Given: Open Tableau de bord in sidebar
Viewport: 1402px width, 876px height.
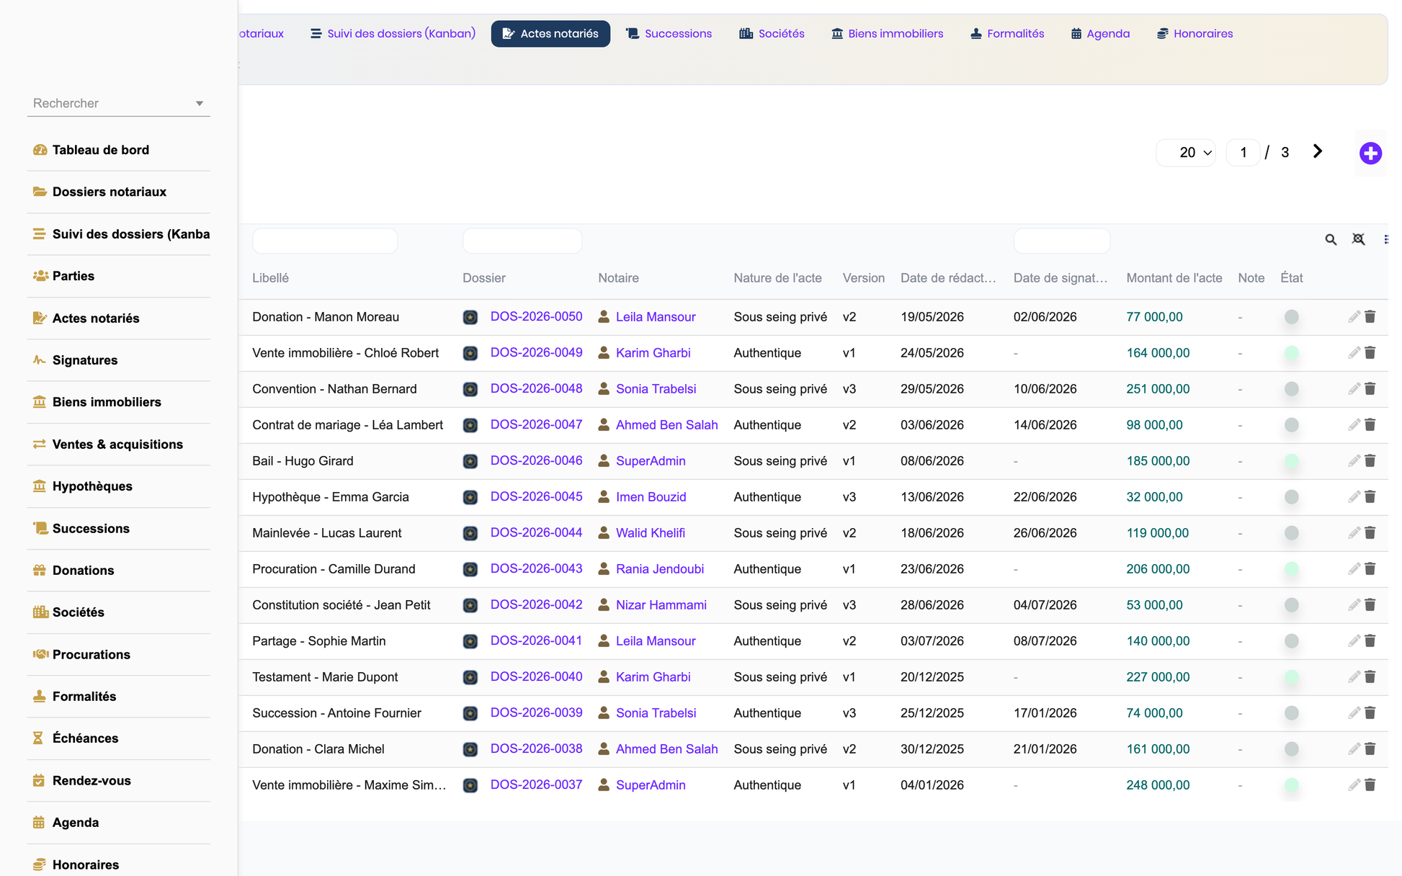Looking at the screenshot, I should coord(119,150).
